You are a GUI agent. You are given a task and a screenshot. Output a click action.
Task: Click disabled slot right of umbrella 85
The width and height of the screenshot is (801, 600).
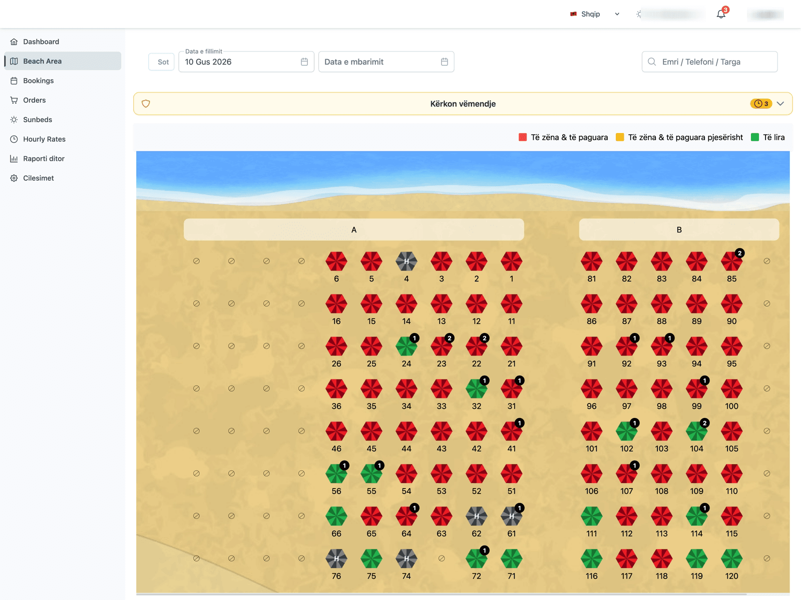(767, 261)
